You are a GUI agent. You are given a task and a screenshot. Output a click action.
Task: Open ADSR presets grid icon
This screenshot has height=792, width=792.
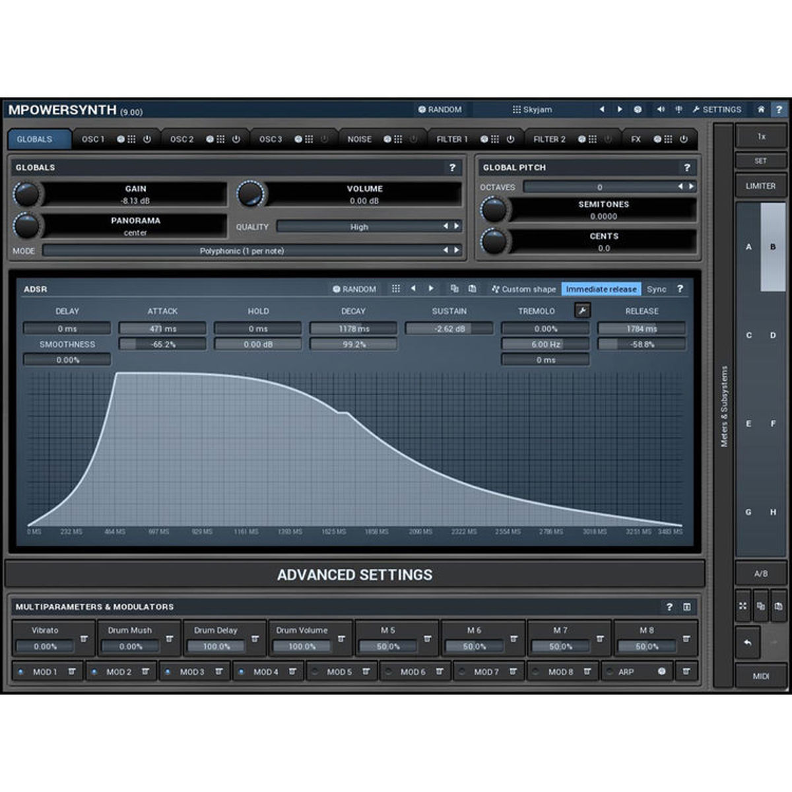[396, 289]
